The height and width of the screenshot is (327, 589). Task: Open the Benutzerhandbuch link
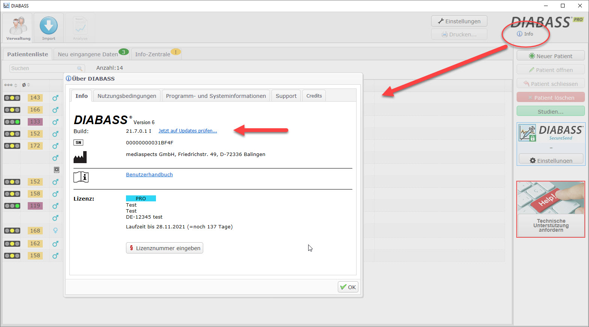point(149,175)
